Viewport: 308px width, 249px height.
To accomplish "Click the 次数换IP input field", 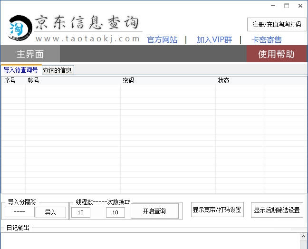I will 115,212.
